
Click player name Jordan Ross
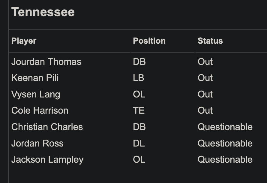37,144
